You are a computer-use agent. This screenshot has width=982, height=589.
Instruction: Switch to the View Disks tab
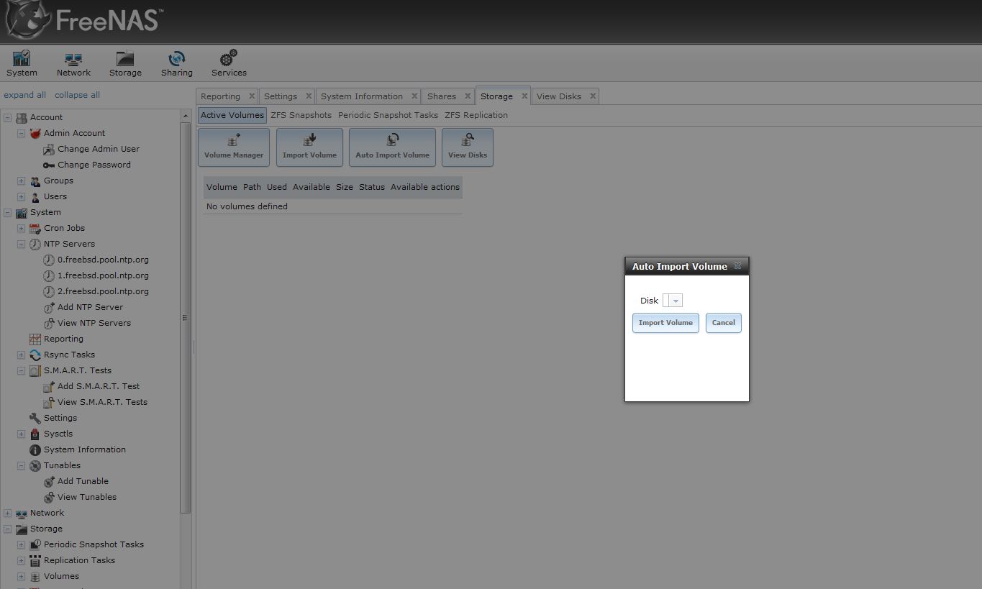pyautogui.click(x=559, y=96)
